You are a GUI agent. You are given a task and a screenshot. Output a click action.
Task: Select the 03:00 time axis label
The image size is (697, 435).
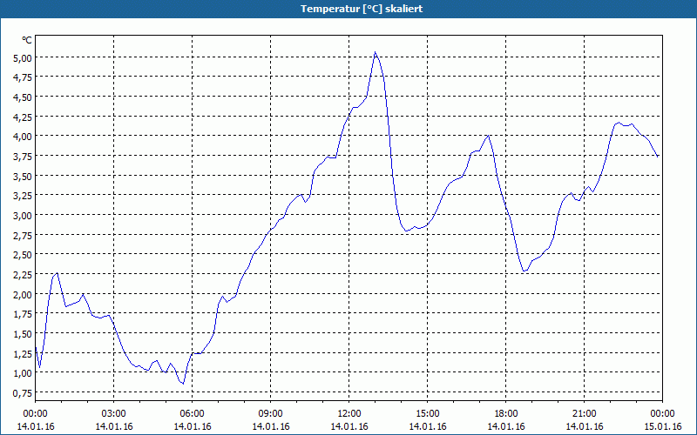(x=113, y=413)
